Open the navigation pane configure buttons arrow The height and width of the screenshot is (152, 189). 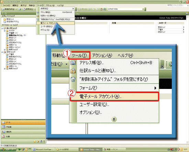(x=44, y=141)
